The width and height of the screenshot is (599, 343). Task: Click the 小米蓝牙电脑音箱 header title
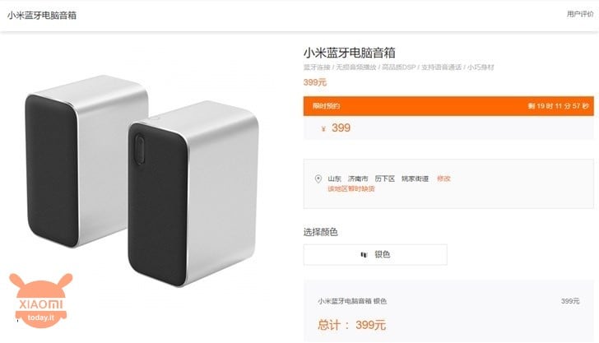[x=42, y=16]
